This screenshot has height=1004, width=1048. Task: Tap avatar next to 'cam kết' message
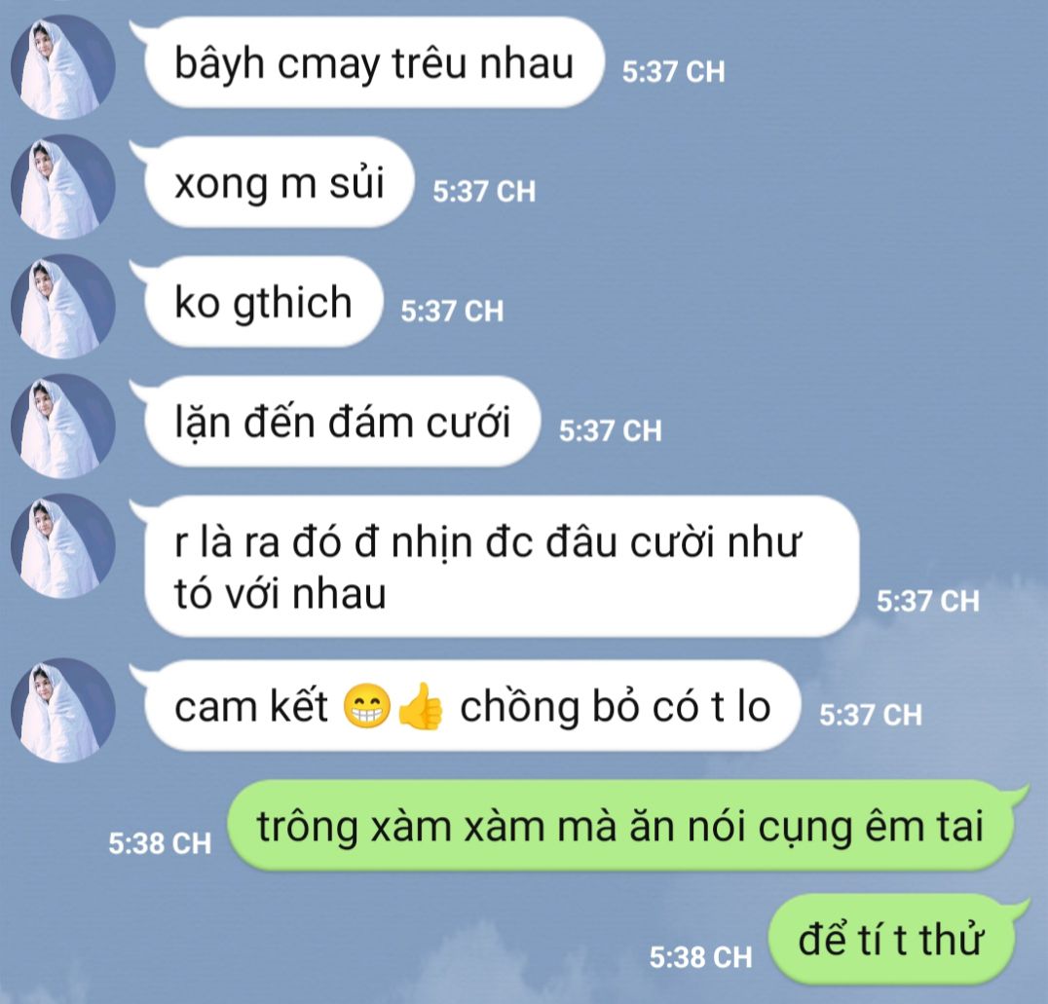pos(63,710)
